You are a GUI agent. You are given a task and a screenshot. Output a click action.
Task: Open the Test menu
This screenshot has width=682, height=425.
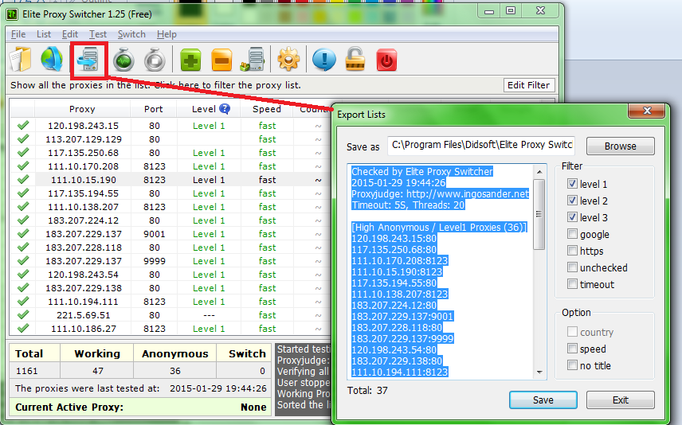tap(98, 34)
